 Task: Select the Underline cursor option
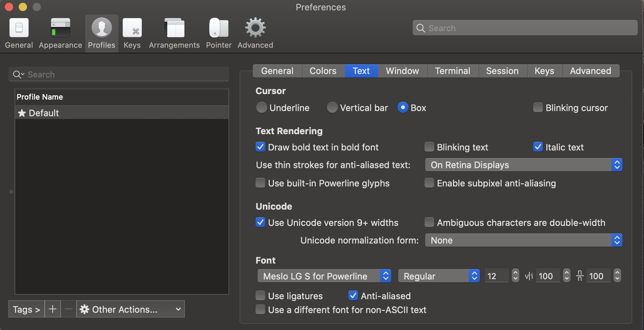[x=262, y=108]
